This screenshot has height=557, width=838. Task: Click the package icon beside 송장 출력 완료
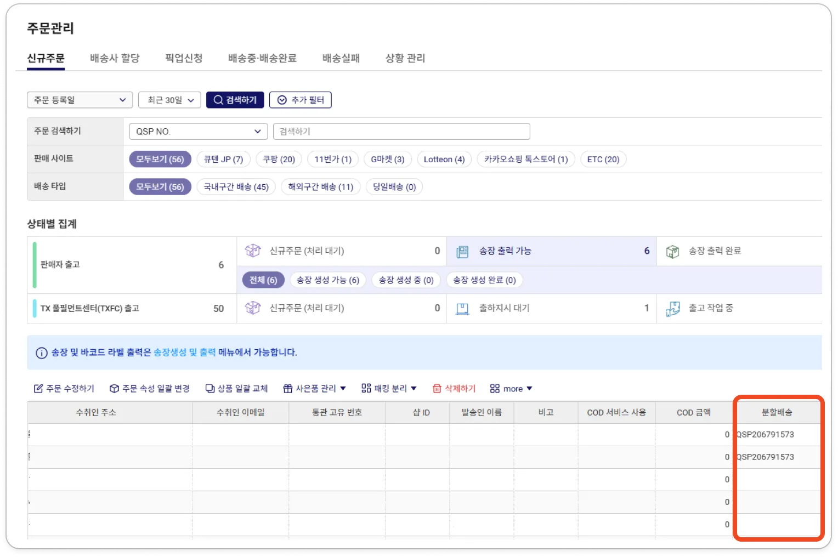point(672,251)
